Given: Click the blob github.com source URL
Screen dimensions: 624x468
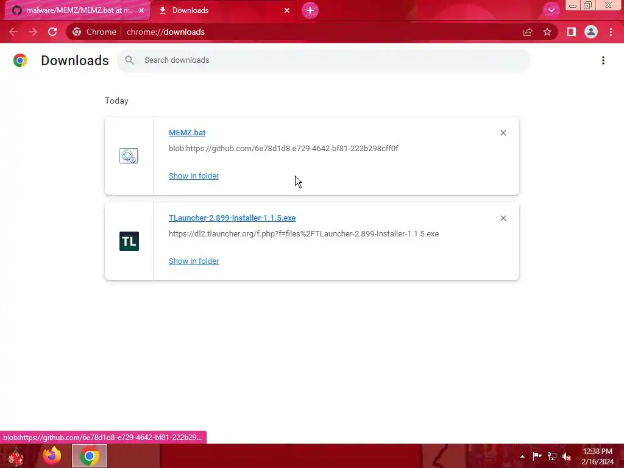Looking at the screenshot, I should [283, 149].
